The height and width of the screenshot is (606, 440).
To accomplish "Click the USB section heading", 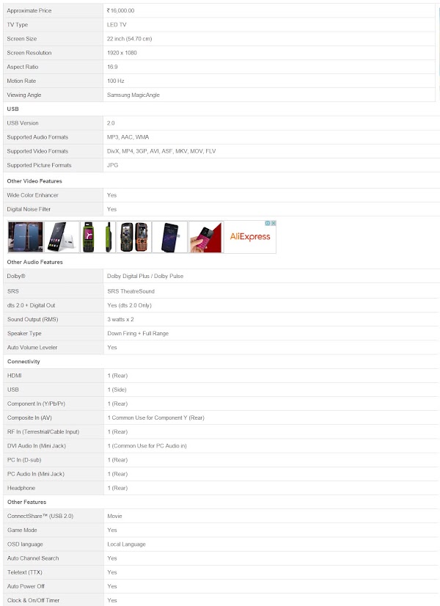I will tap(12, 109).
